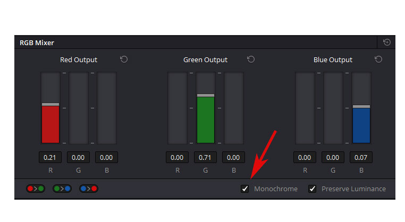Click the empty R slider in Green Output
Screen dimensions: 405x222
click(178, 108)
